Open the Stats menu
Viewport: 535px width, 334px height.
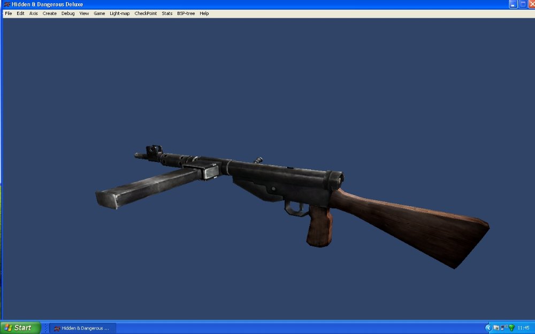167,13
